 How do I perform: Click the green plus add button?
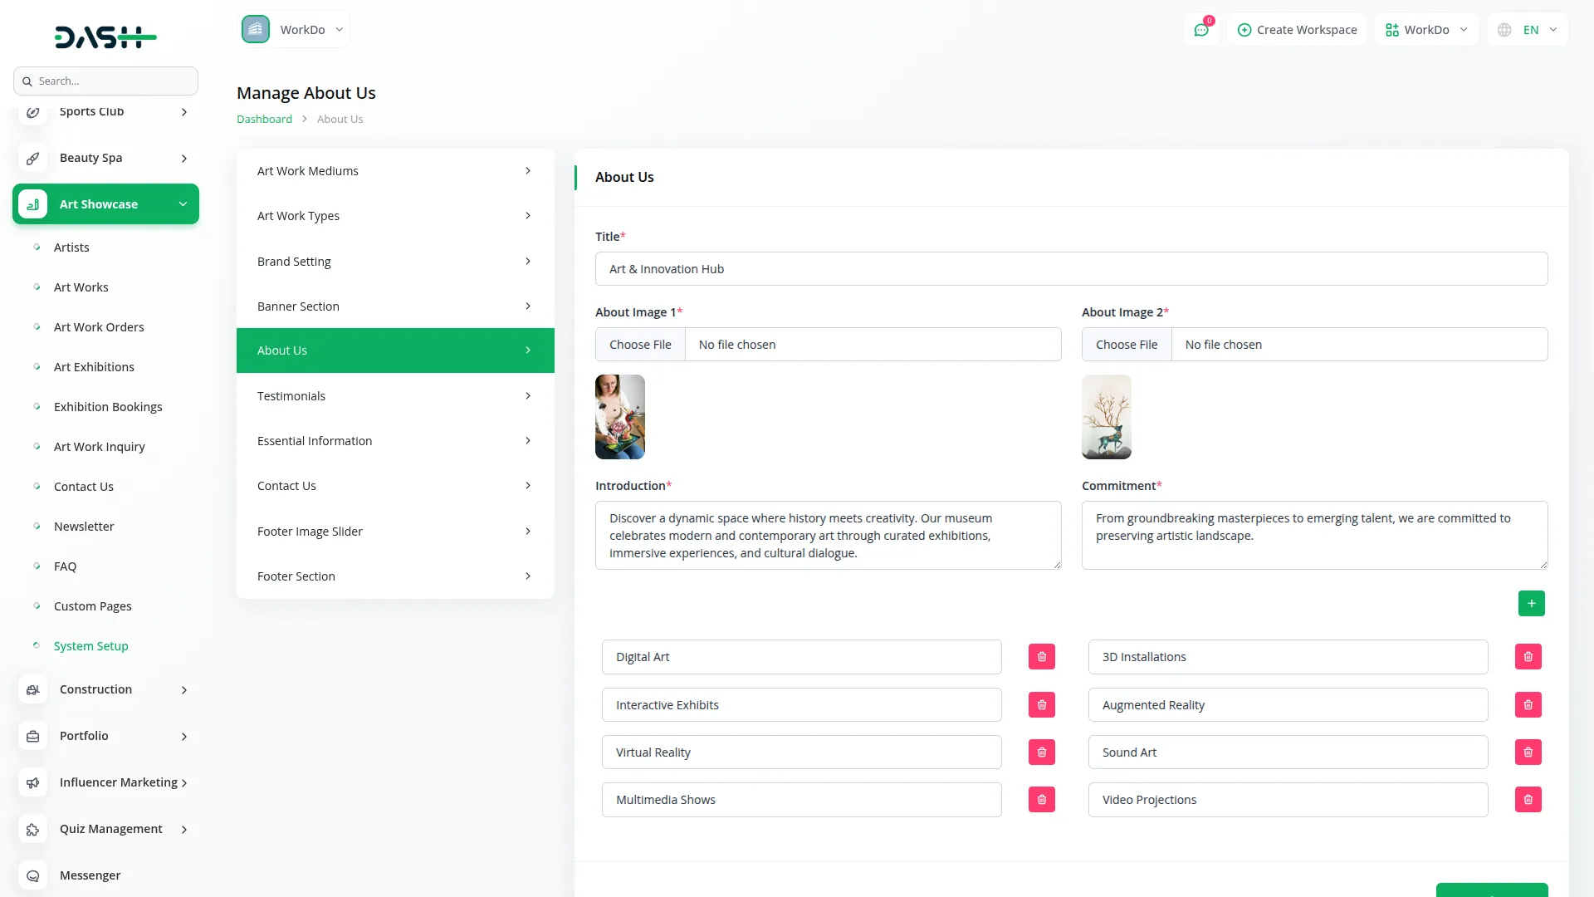(x=1531, y=604)
